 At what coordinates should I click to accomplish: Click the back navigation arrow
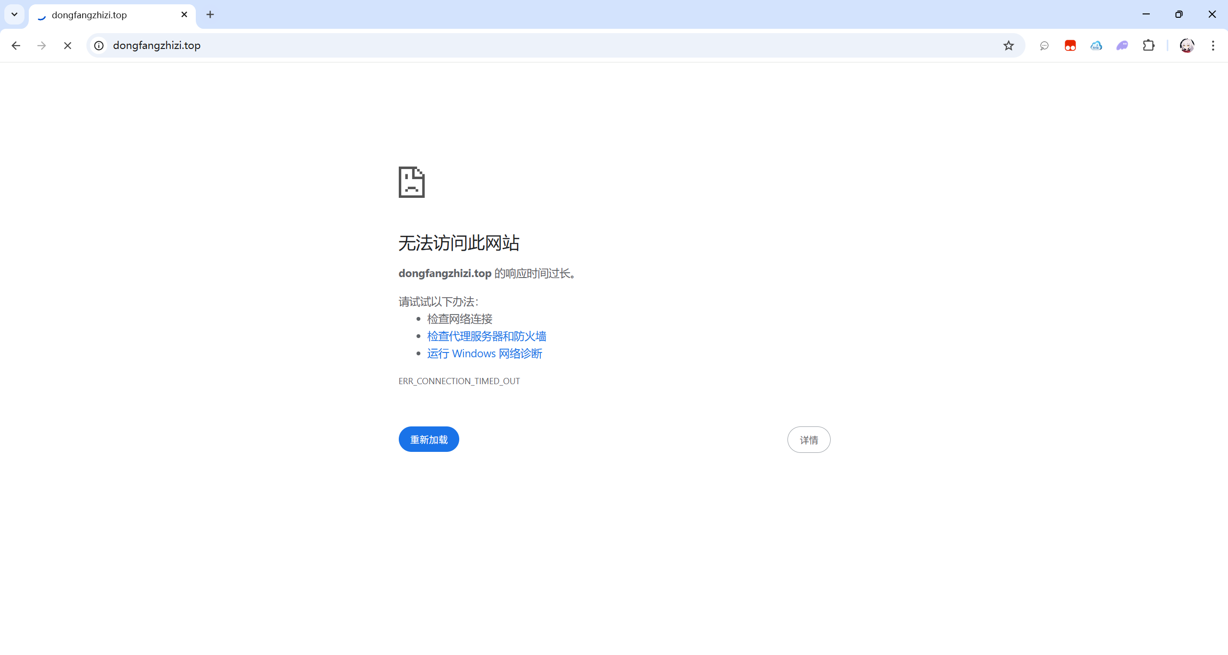point(16,46)
